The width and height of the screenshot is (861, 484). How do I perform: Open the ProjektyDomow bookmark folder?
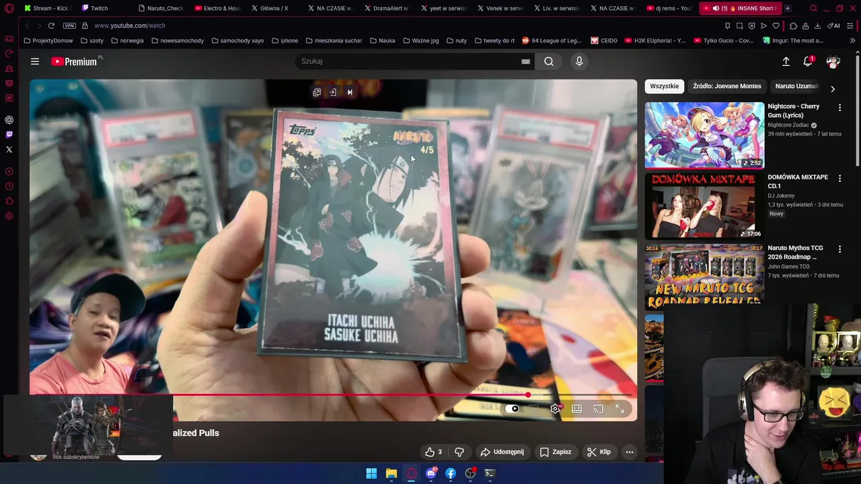click(48, 40)
